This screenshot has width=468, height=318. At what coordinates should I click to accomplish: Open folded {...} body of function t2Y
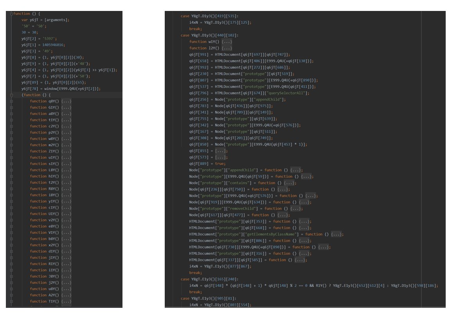(x=66, y=183)
